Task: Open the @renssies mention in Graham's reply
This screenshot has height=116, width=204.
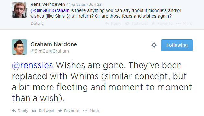Action: 32,65
